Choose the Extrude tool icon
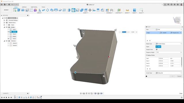This screenshot has width=184, height=103. [x=19, y=10]
